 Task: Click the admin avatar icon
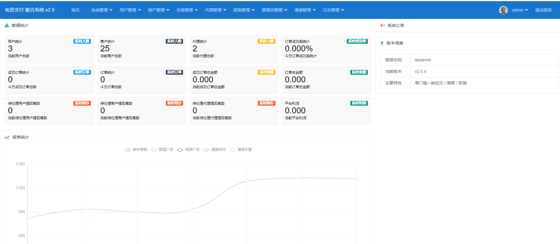pos(503,10)
